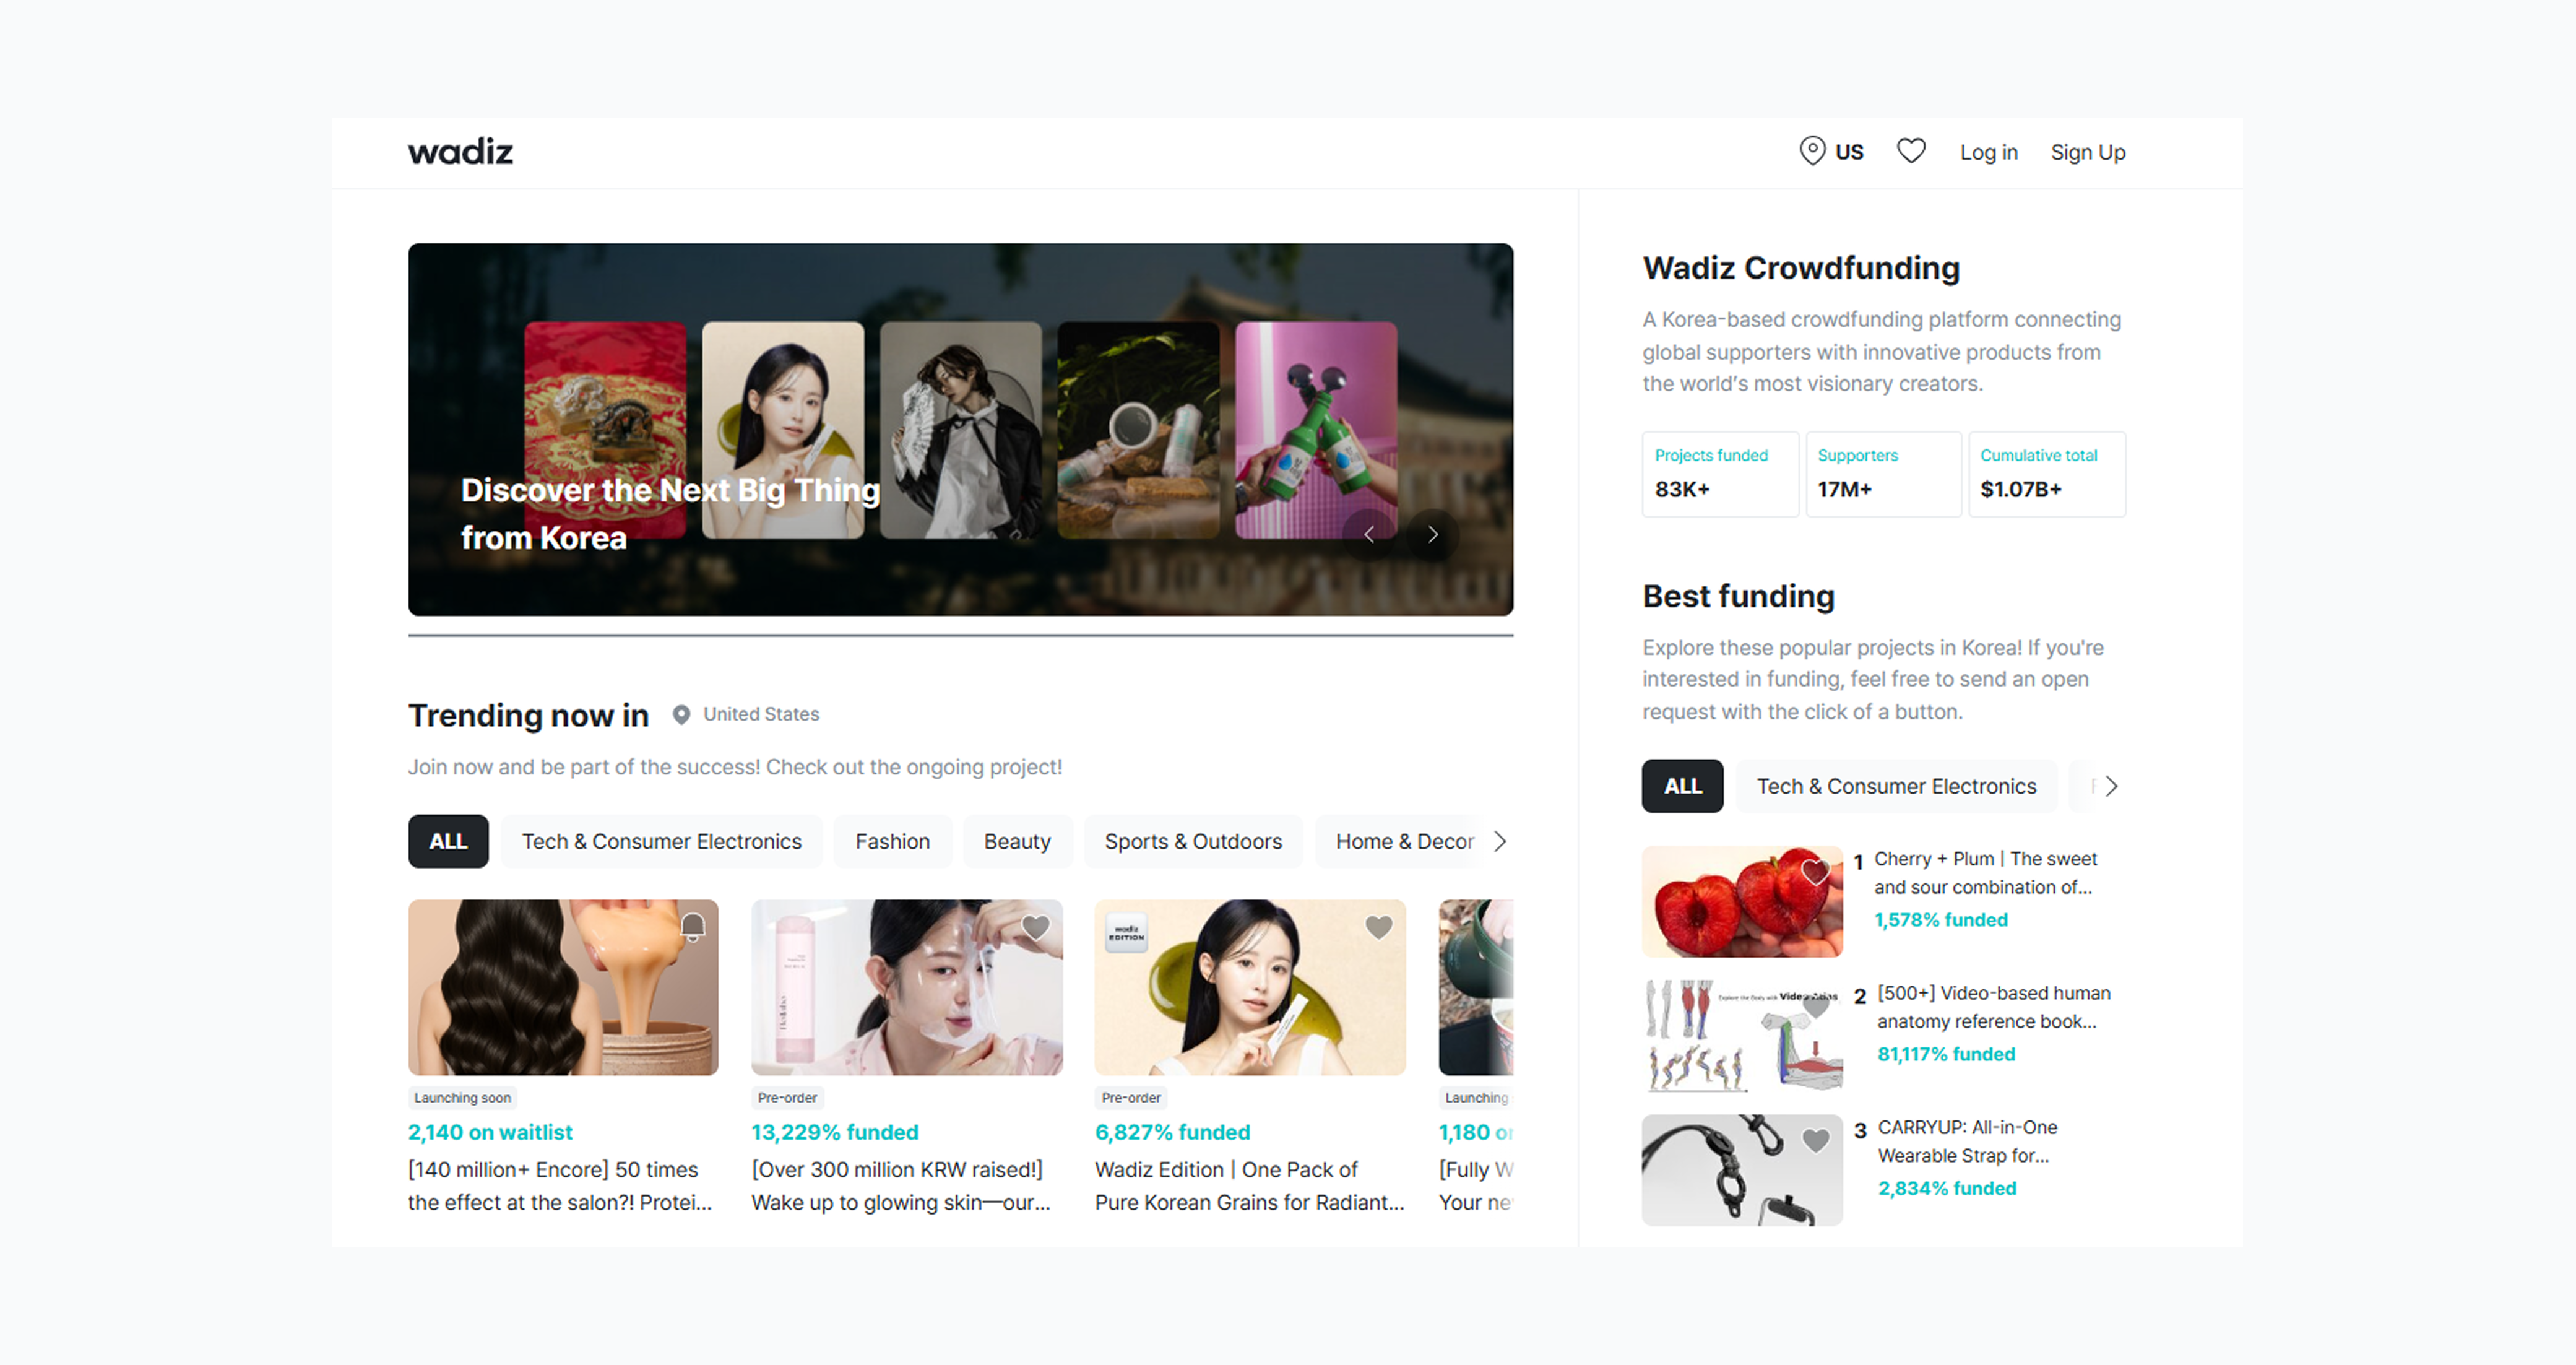Toggle heart on anatomy reference book project
The width and height of the screenshot is (2576, 1365).
click(1816, 1007)
